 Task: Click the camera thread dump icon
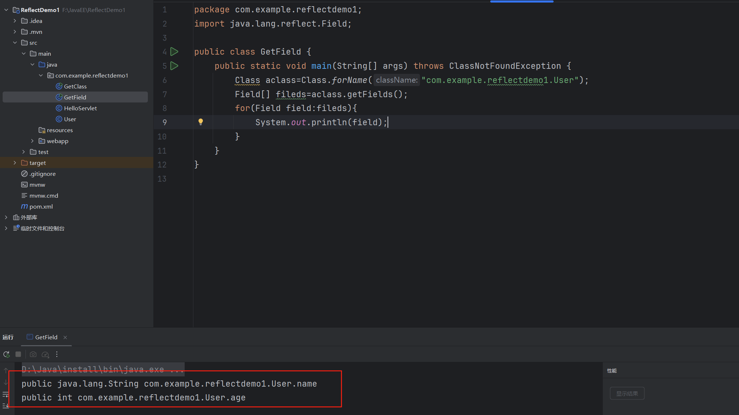point(33,354)
